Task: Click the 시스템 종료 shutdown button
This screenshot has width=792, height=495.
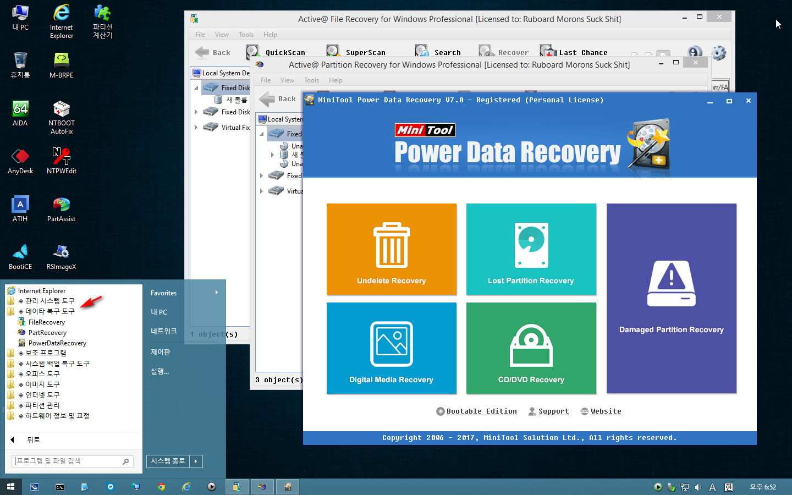Action: [x=168, y=461]
